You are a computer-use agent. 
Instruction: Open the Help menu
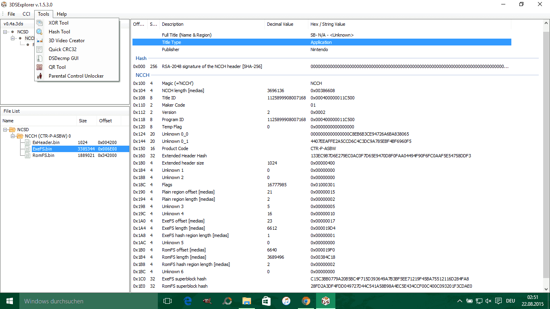pos(62,14)
